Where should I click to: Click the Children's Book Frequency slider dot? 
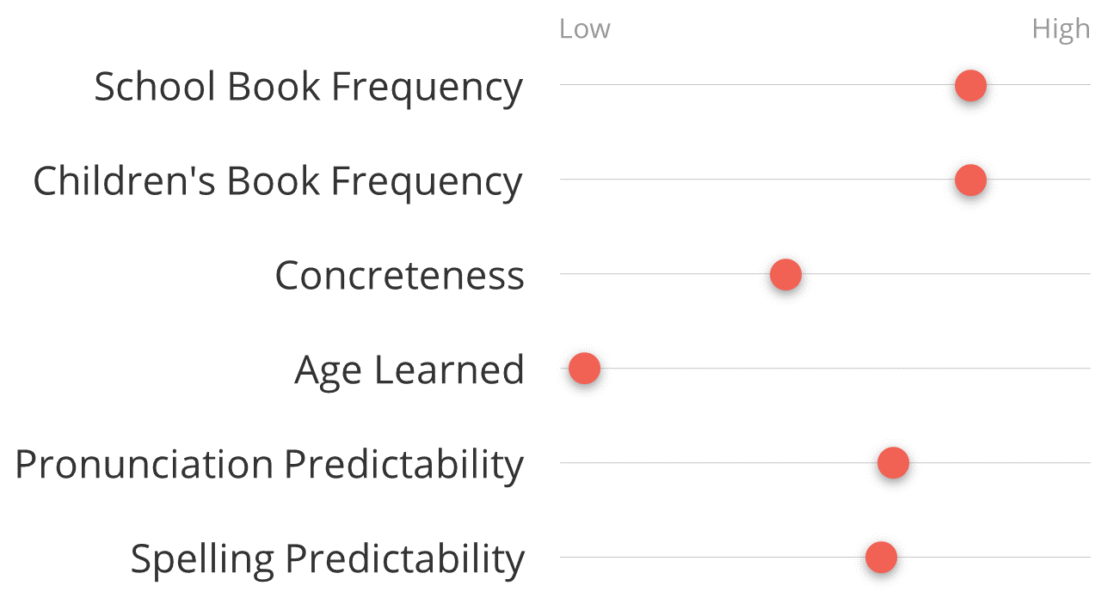[970, 180]
